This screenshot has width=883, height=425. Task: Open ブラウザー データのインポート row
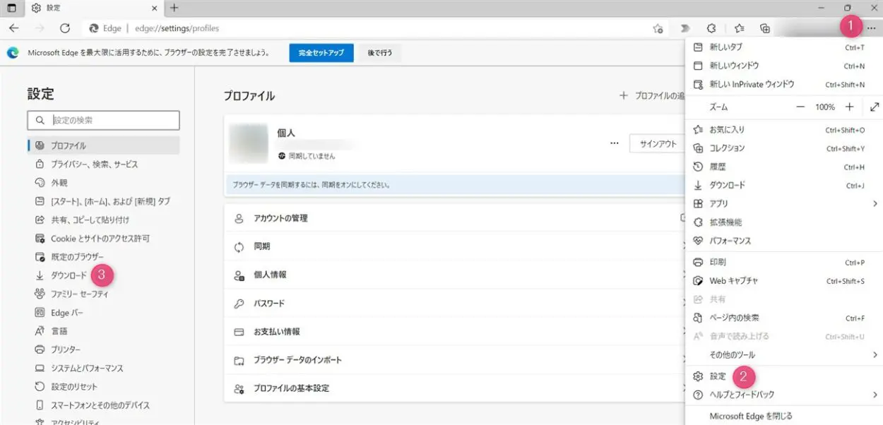point(454,360)
